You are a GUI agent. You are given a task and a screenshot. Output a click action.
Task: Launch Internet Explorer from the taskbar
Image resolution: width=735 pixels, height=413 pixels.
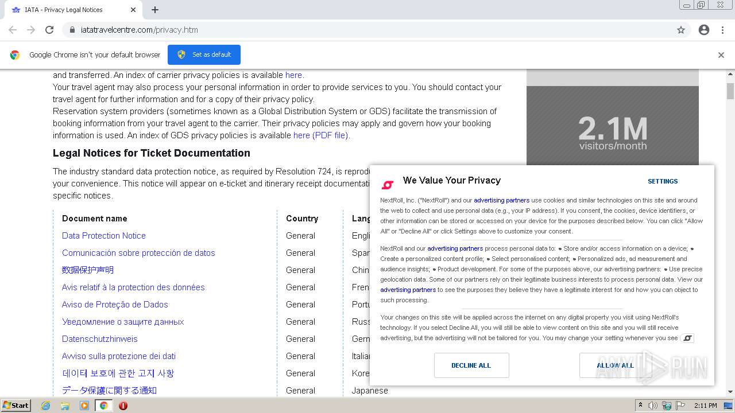point(46,406)
